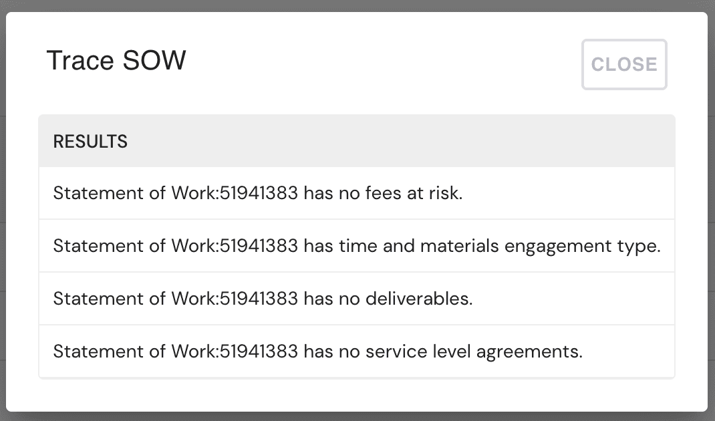The height and width of the screenshot is (421, 715).
Task: Select the "no service level agreements" row
Action: click(356, 352)
